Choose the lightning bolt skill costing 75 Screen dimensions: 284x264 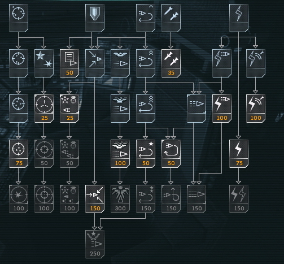pyautogui.click(x=239, y=154)
